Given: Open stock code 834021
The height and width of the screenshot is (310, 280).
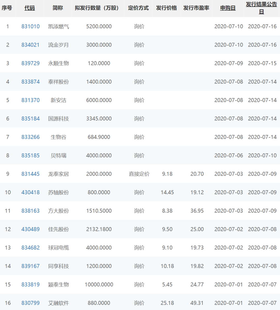Looking at the screenshot, I should coord(31,45).
